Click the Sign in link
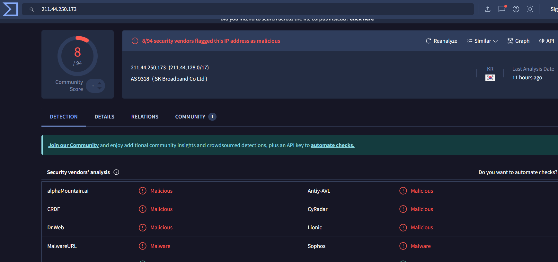Image resolution: width=558 pixels, height=262 pixels. coord(554,9)
